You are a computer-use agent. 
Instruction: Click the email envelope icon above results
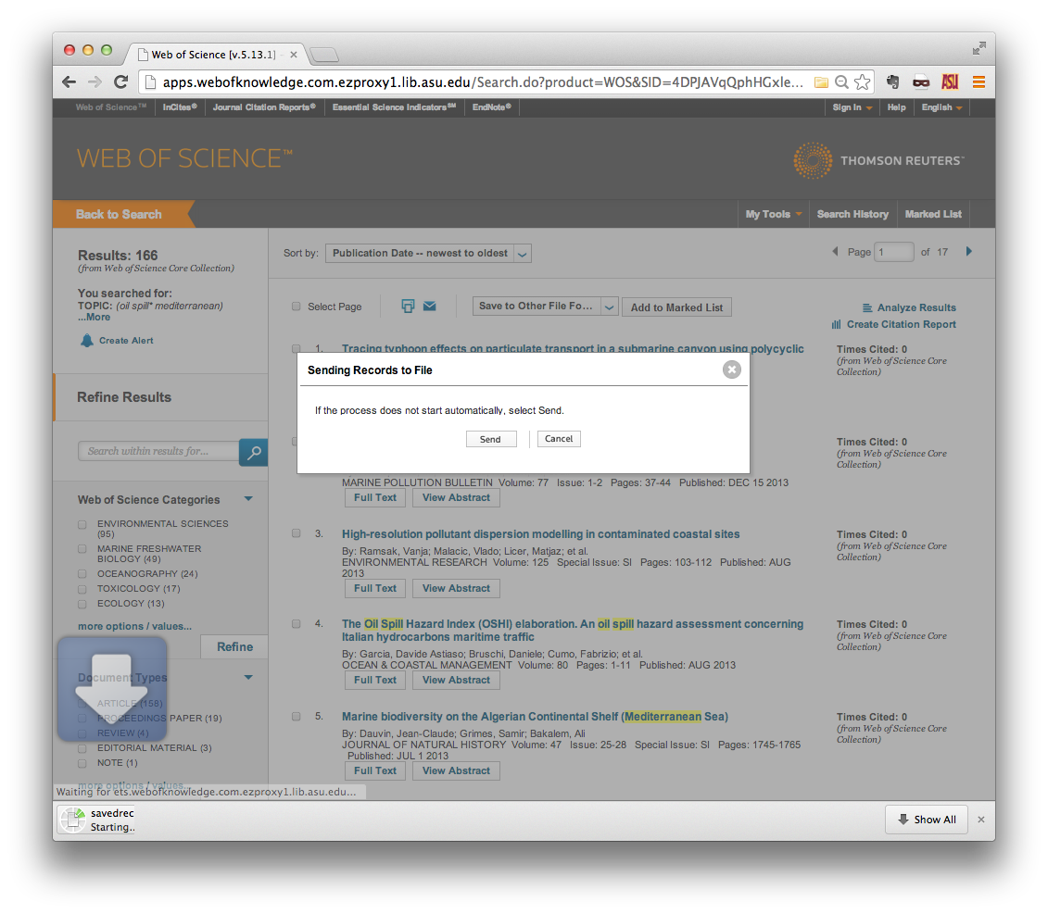click(x=429, y=306)
